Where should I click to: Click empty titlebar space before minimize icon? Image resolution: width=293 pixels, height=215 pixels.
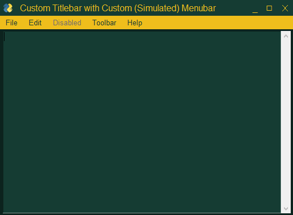[x=234, y=8]
